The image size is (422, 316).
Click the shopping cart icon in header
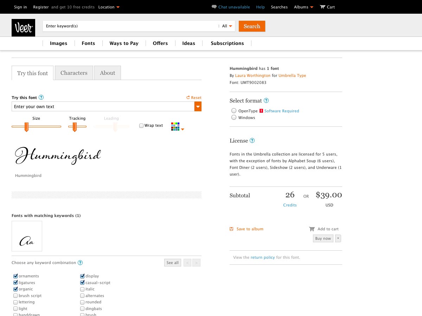(322, 7)
